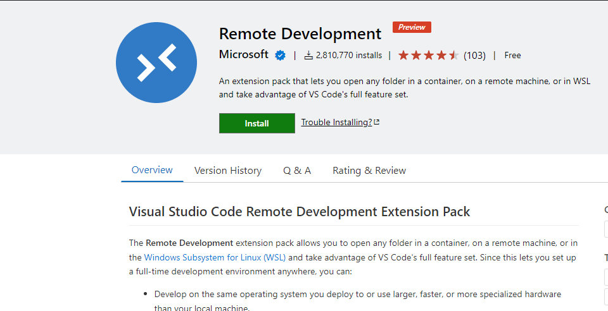The image size is (608, 311).
Task: Click the verified publisher badge icon
Action: coord(281,56)
